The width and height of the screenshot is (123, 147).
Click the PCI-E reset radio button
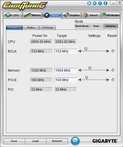tap(113, 80)
